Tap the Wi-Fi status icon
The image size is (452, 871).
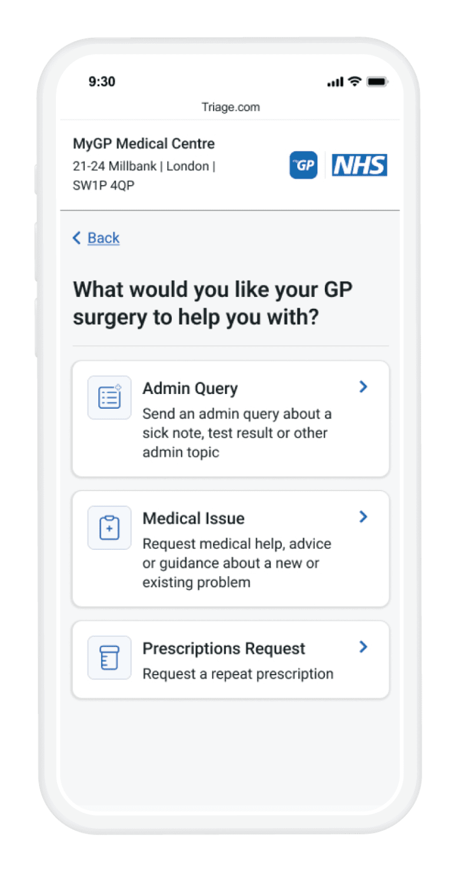354,81
